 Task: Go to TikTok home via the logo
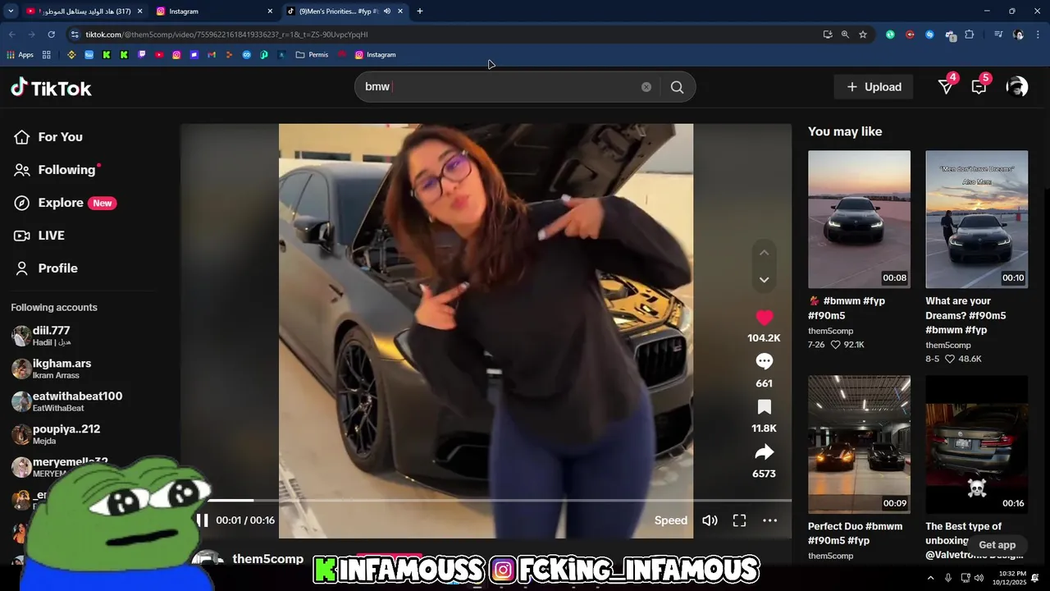click(51, 88)
